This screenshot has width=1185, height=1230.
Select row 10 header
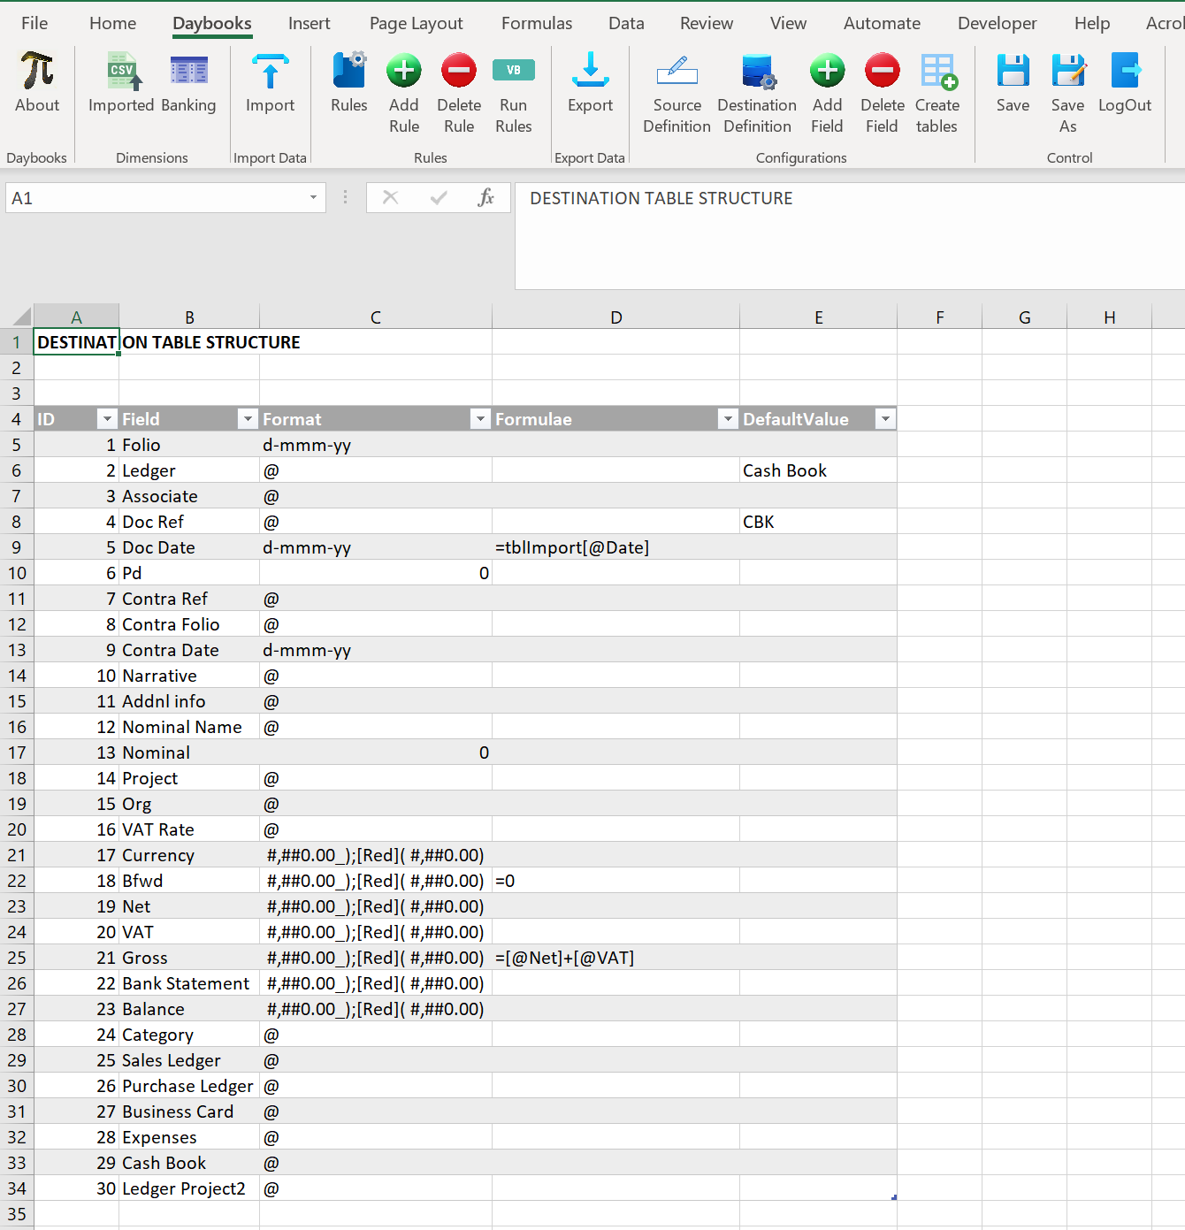point(17,573)
